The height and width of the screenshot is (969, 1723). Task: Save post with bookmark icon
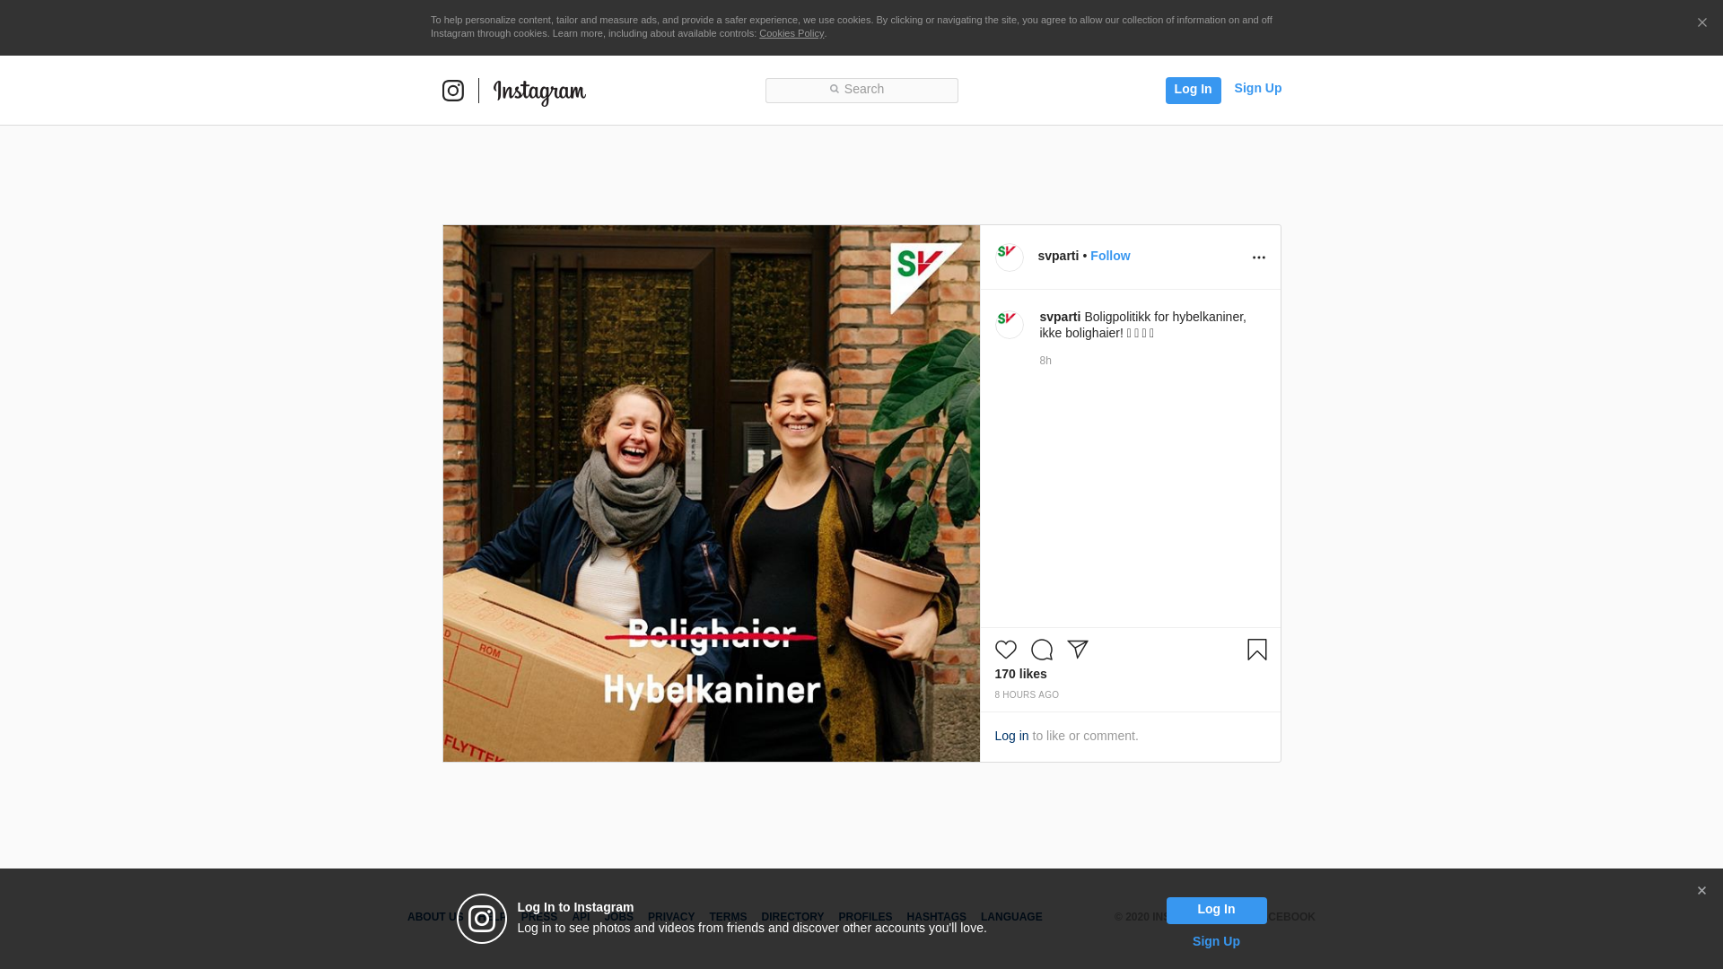pyautogui.click(x=1257, y=650)
